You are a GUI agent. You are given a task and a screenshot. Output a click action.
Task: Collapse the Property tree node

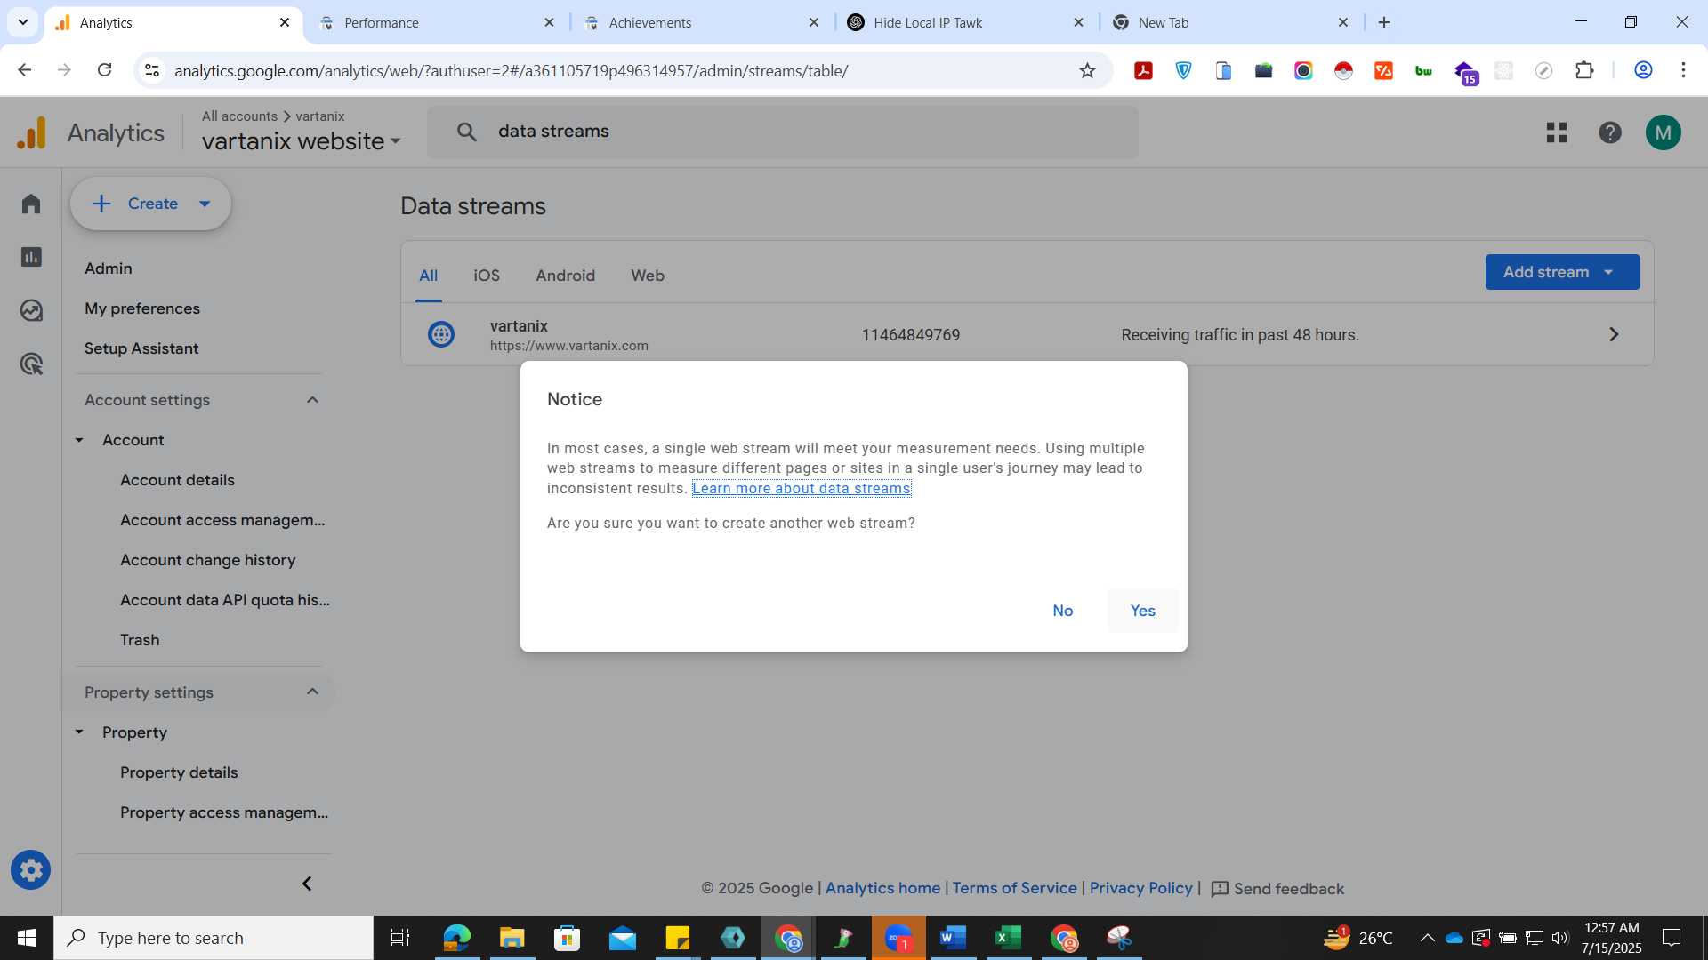coord(79,732)
